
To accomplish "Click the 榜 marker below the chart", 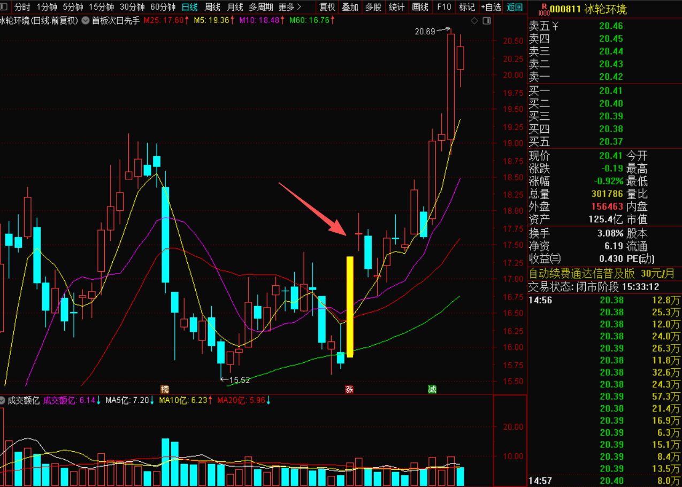I will 165,389.
